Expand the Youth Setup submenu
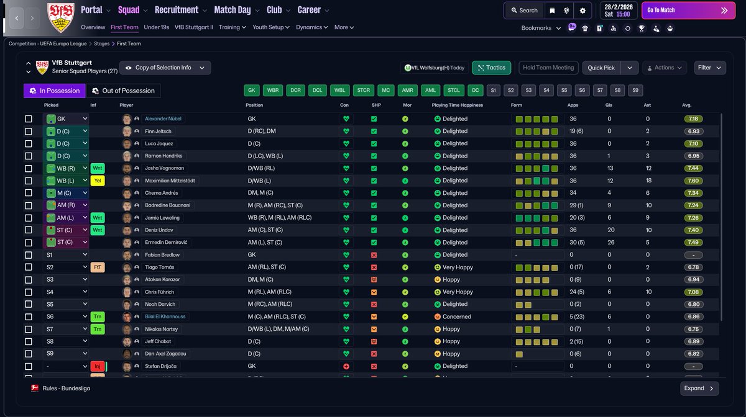The image size is (746, 417). pyautogui.click(x=271, y=27)
